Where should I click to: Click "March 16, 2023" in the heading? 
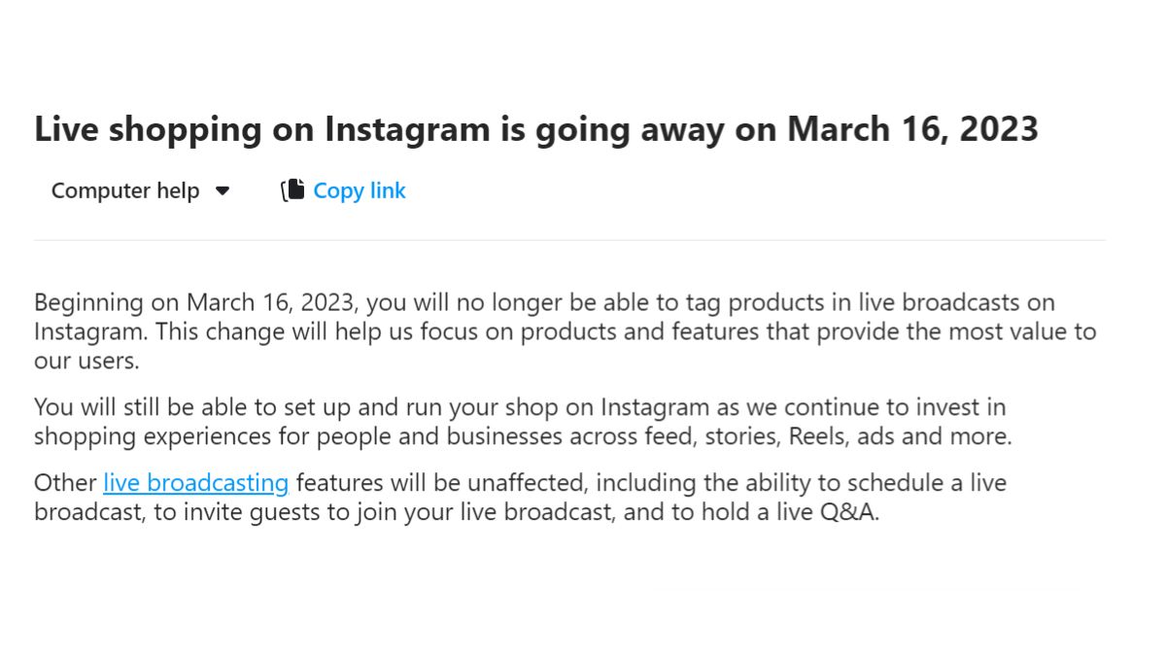click(912, 129)
